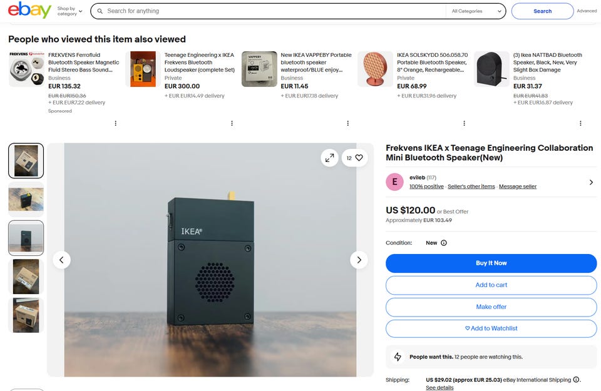Screen dimensions: 601x391
Task: Open options menu under VAPPEBY listing
Action: (348, 123)
